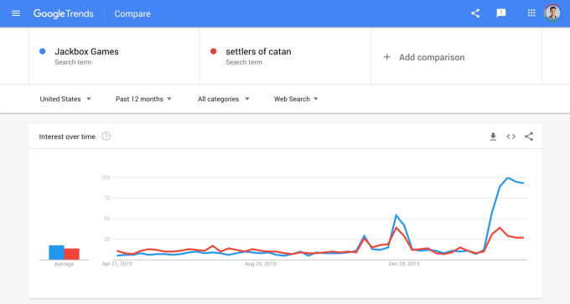Open the Web Search type dropdown

click(296, 99)
